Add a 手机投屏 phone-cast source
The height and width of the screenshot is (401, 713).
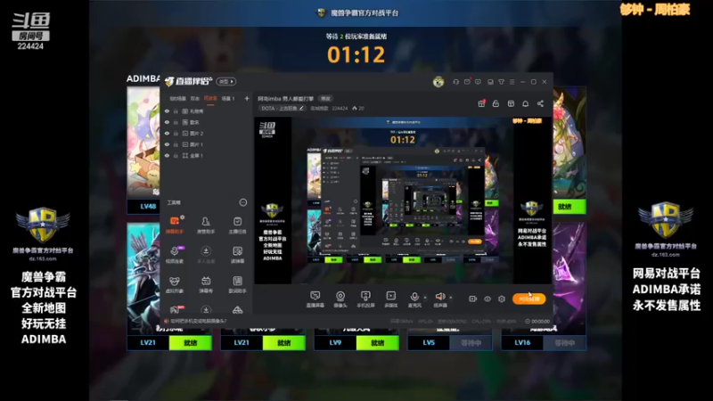(365, 299)
